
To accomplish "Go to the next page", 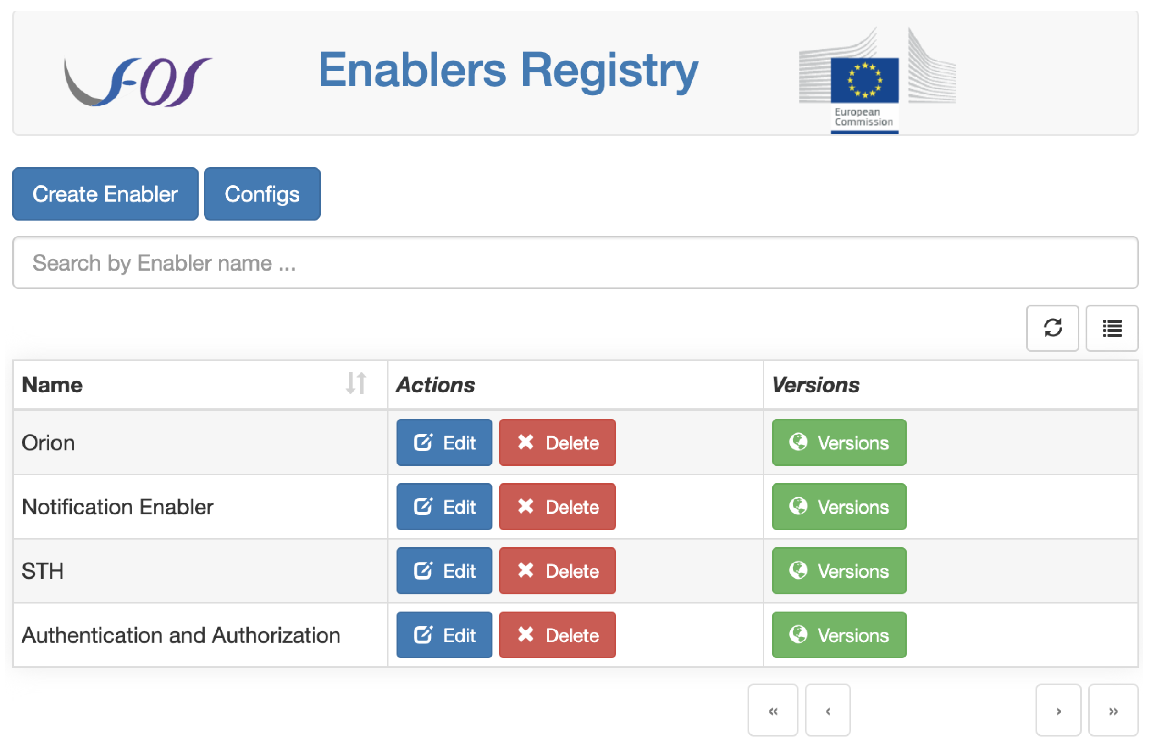I will point(1057,710).
